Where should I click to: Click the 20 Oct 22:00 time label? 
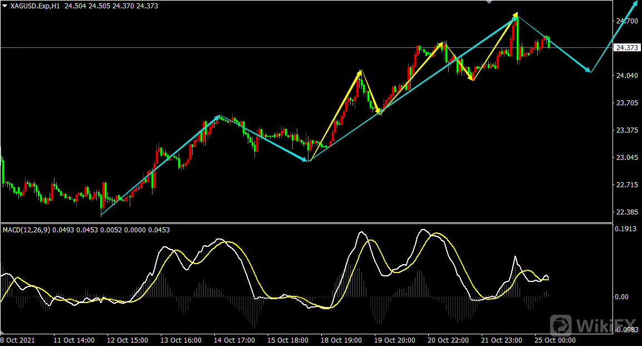click(448, 340)
